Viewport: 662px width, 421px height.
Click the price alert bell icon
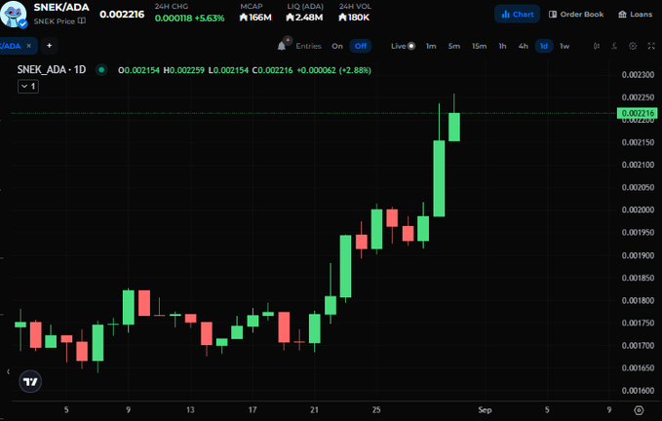(x=282, y=46)
